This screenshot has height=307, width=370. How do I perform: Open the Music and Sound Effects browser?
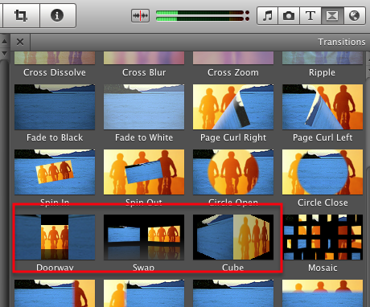pos(267,16)
